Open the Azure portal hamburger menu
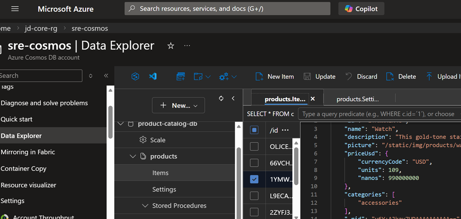Screen dimensions: 461x219 15,9
